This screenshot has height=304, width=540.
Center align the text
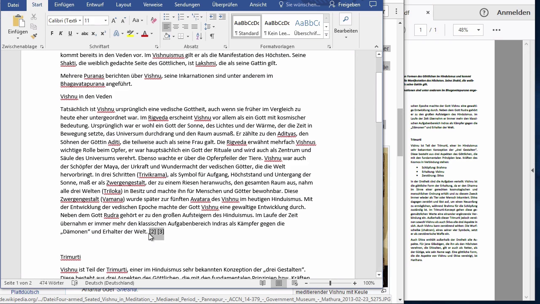point(176,27)
